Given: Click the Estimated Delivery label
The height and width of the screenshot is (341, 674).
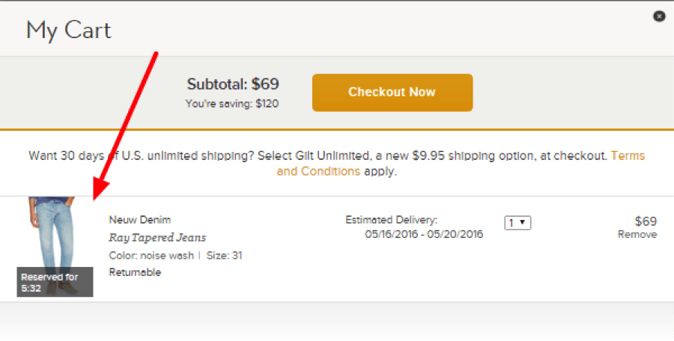Looking at the screenshot, I should (391, 220).
